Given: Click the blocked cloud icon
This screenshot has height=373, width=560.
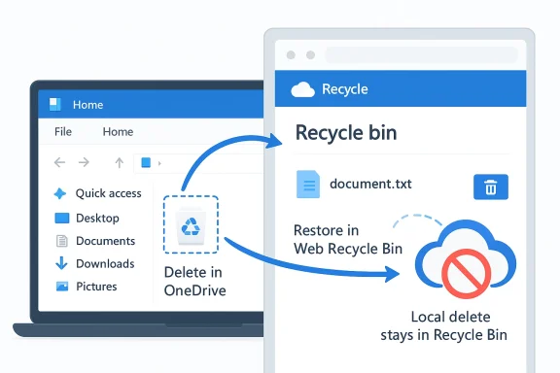Looking at the screenshot, I should click(x=466, y=259).
